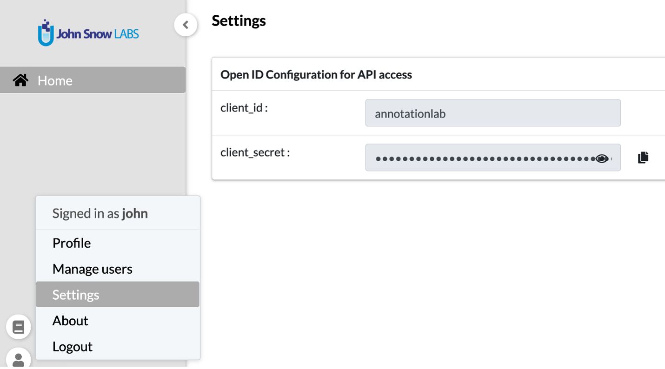Viewport: 665px width, 369px height.
Task: Click the Signed in as john header
Action: [100, 213]
